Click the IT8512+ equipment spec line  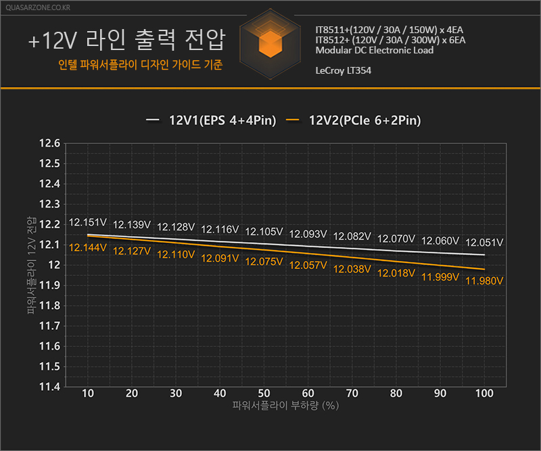click(x=390, y=40)
